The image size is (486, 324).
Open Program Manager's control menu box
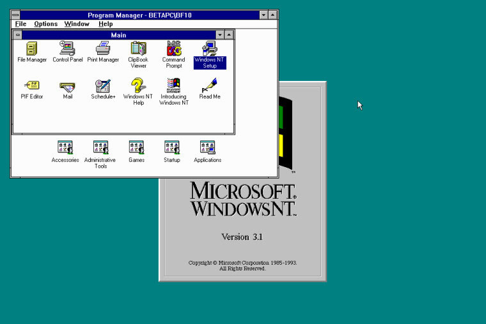click(x=15, y=15)
